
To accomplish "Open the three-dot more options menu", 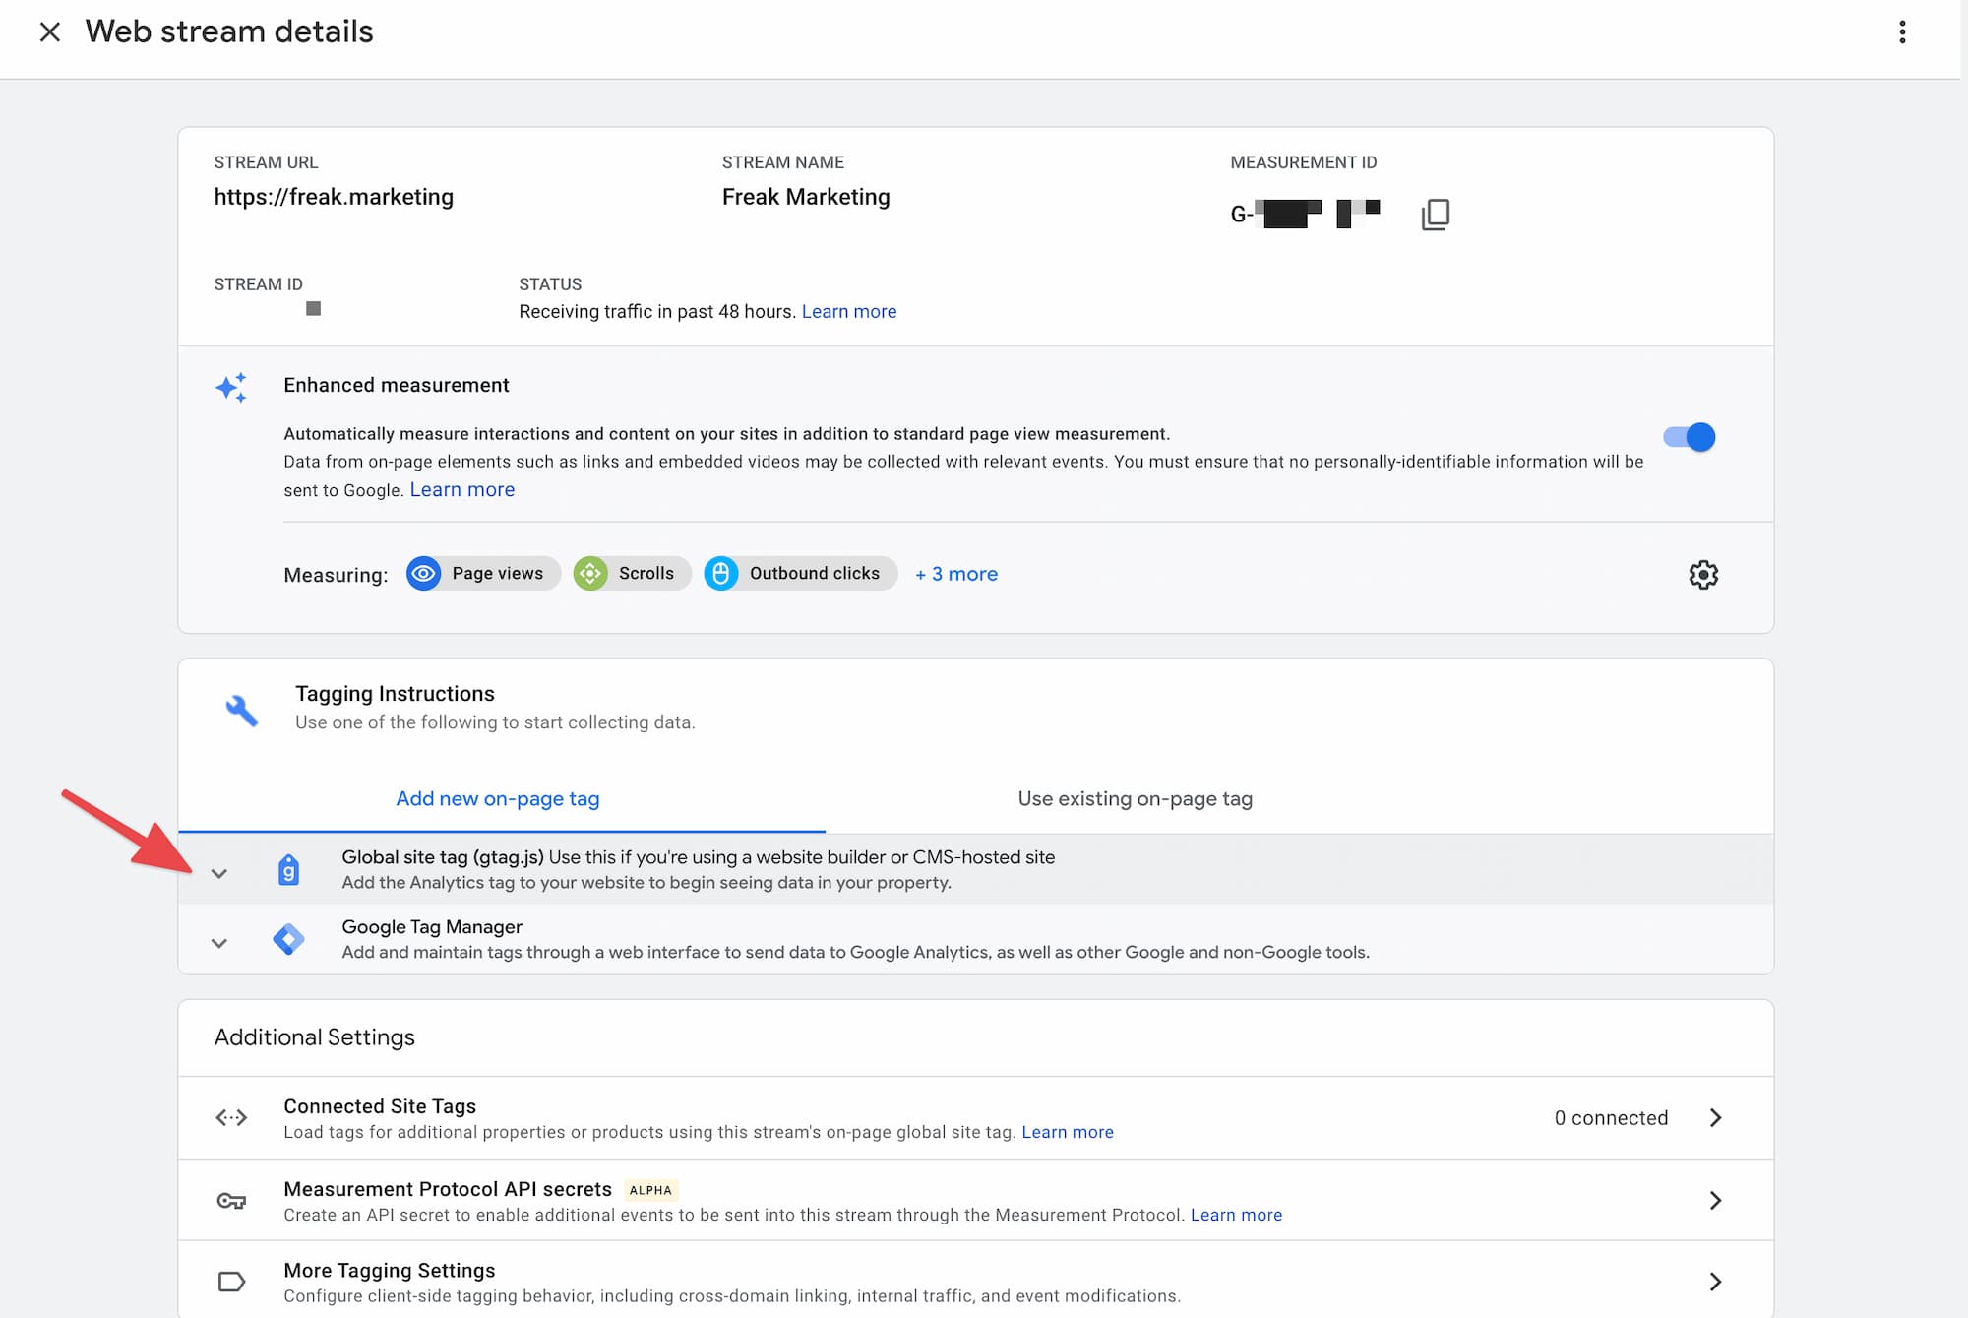I will pos(1902,32).
